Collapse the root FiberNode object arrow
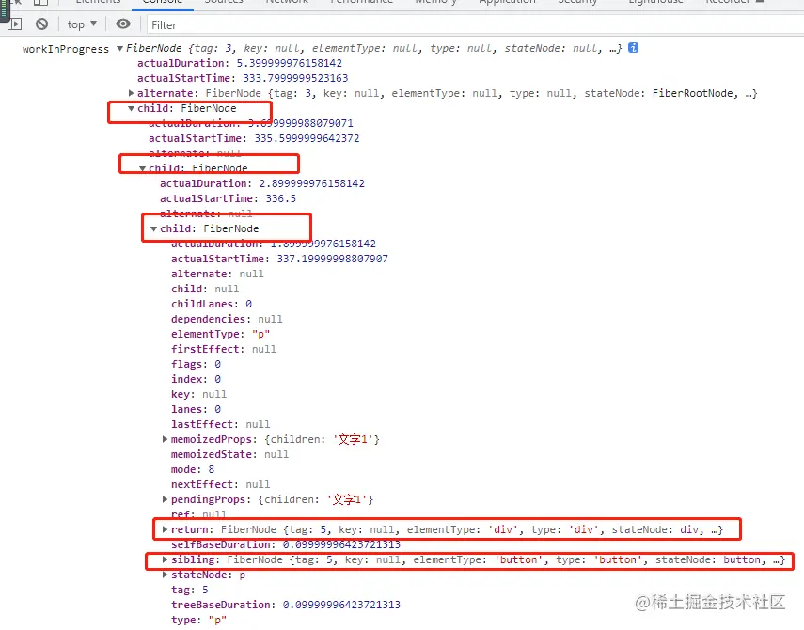The image size is (804, 630). pos(120,48)
